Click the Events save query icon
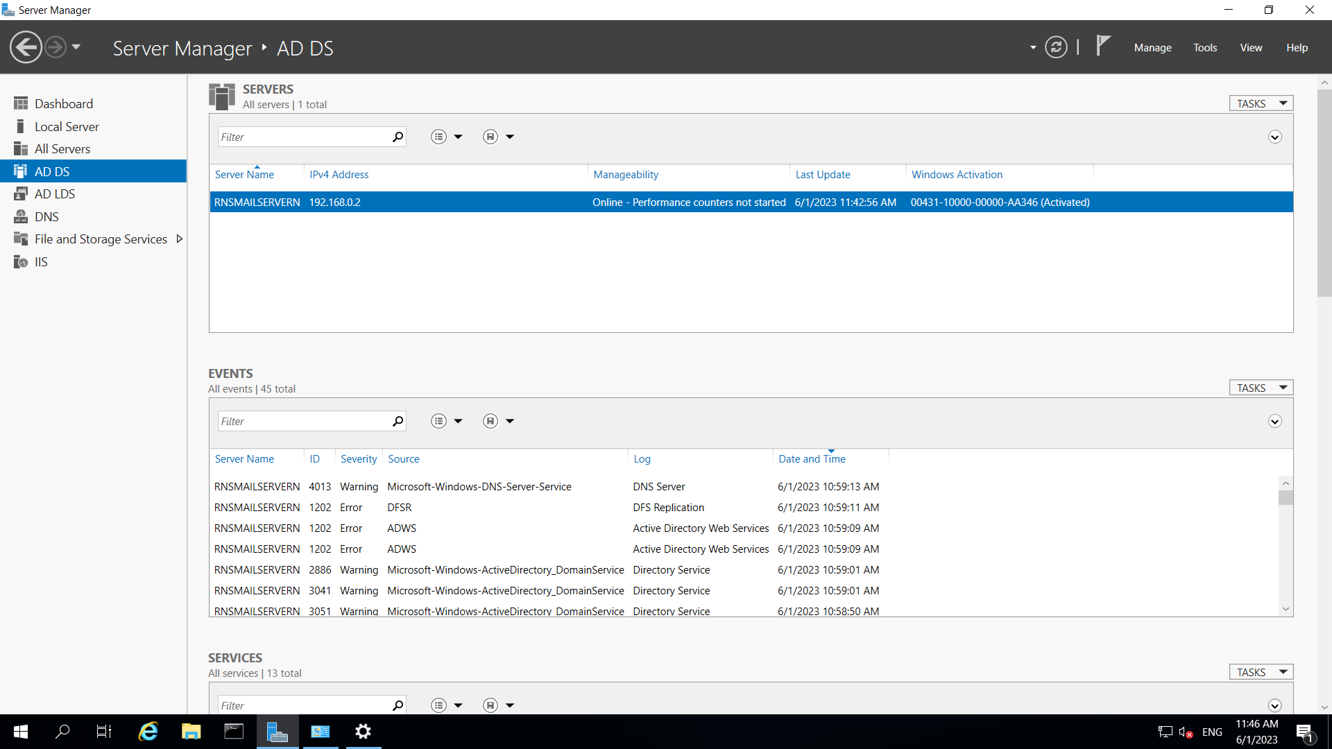 (490, 422)
